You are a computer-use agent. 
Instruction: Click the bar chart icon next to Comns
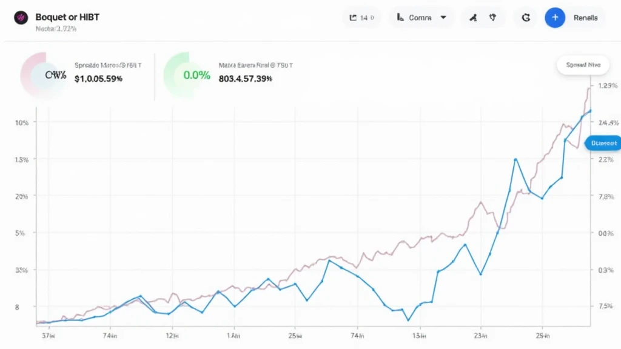pyautogui.click(x=400, y=18)
